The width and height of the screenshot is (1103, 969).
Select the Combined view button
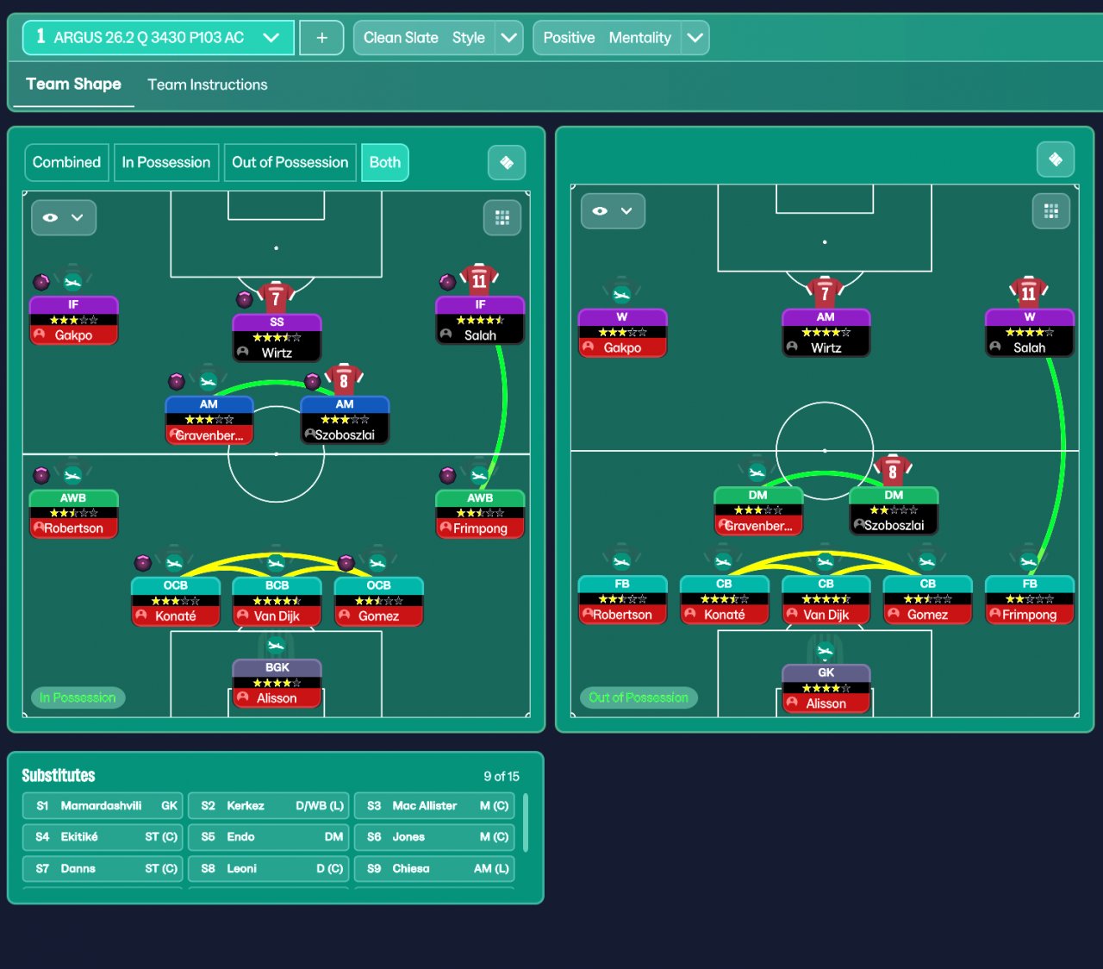coord(66,162)
